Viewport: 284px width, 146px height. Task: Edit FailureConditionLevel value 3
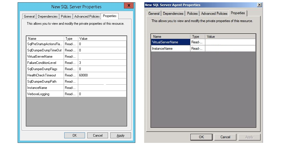102,63
